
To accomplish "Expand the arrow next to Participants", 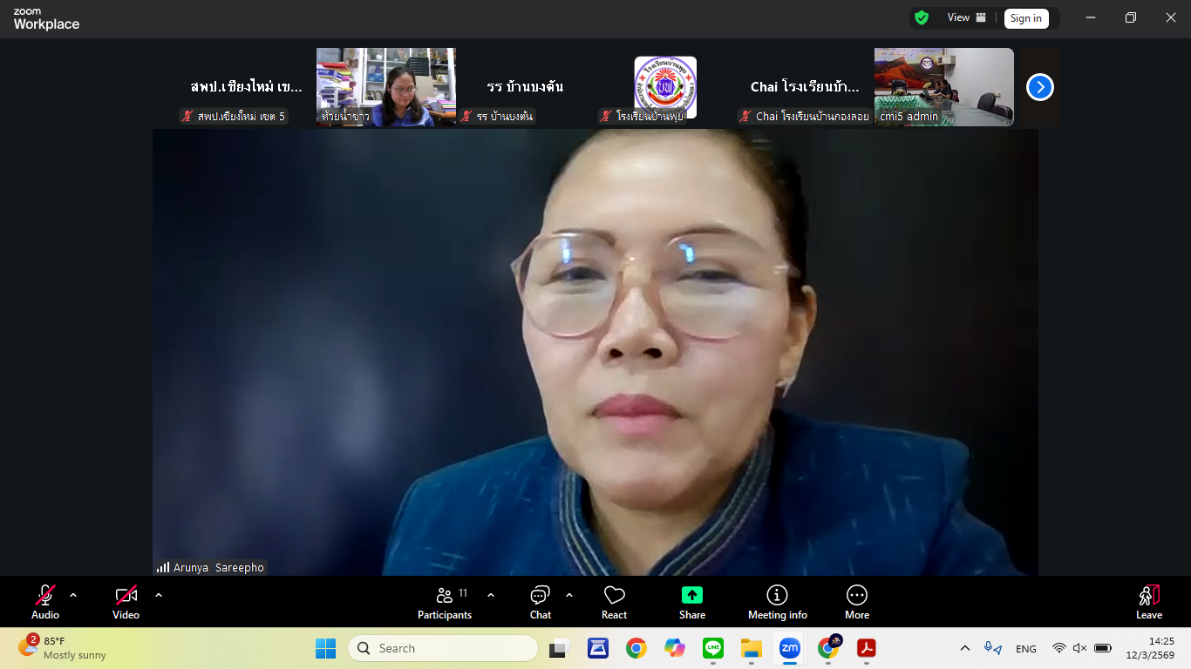I will pos(491,595).
